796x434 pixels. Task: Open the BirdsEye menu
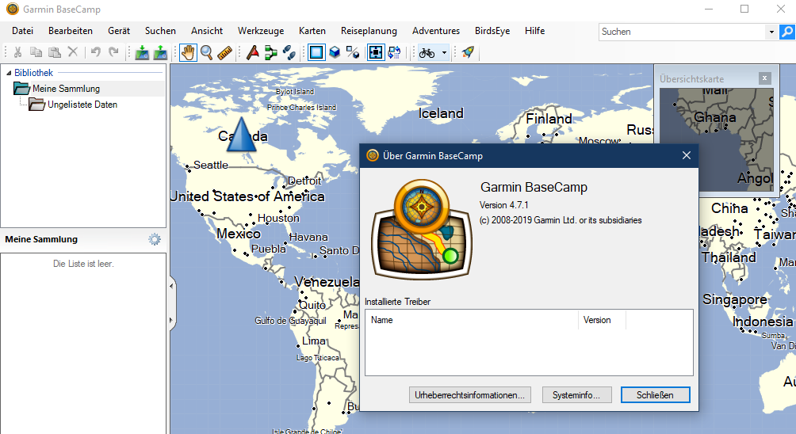point(492,31)
